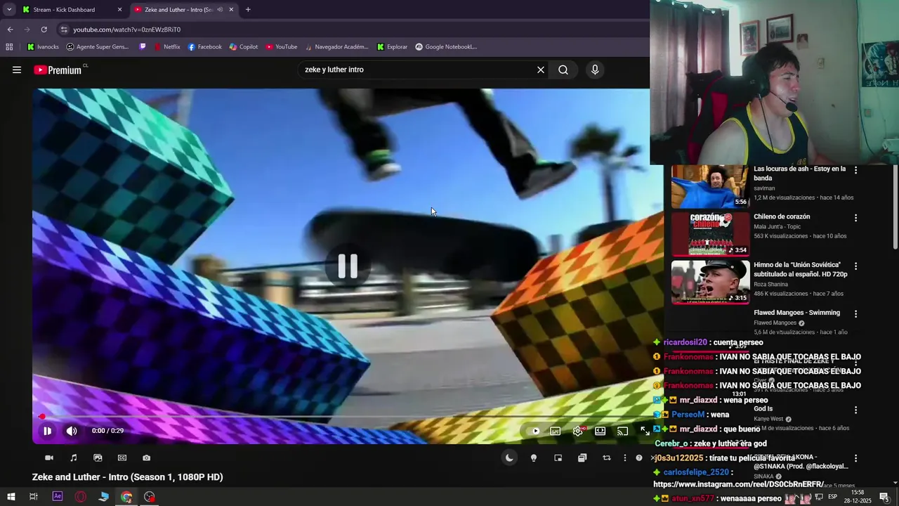Toggle the lightbulb cinema mode icon
Image resolution: width=899 pixels, height=506 pixels.
click(534, 458)
